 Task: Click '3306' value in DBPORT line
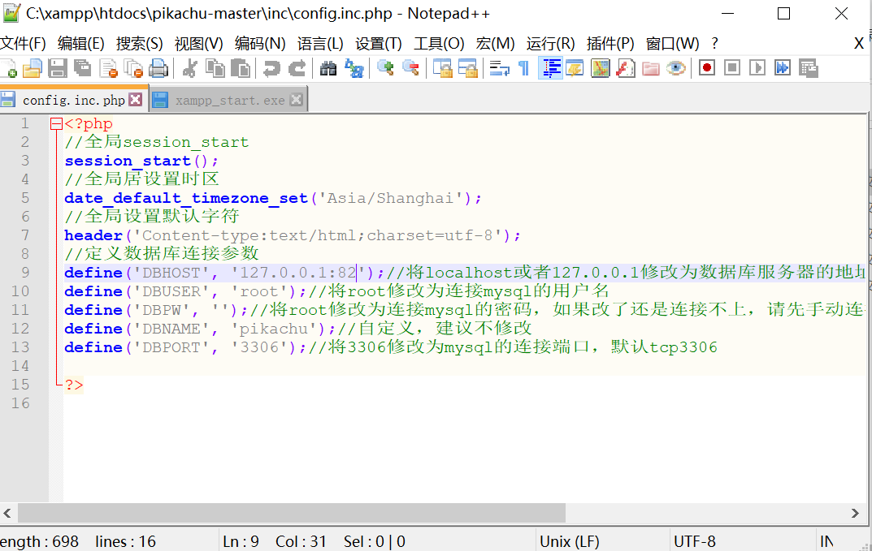point(259,347)
